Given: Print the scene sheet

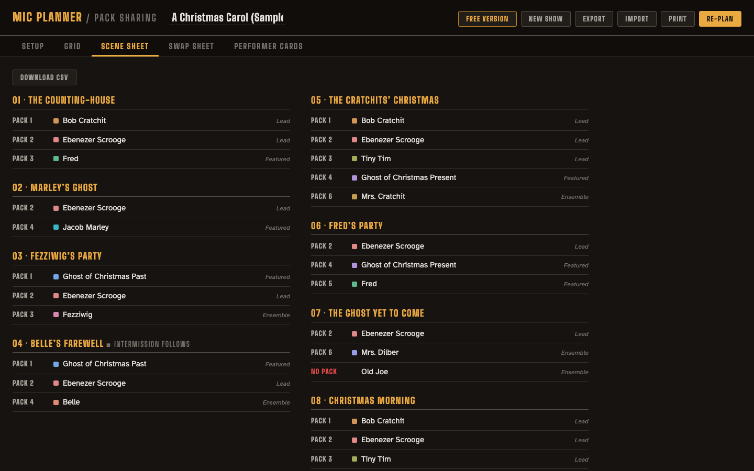Looking at the screenshot, I should (x=678, y=19).
